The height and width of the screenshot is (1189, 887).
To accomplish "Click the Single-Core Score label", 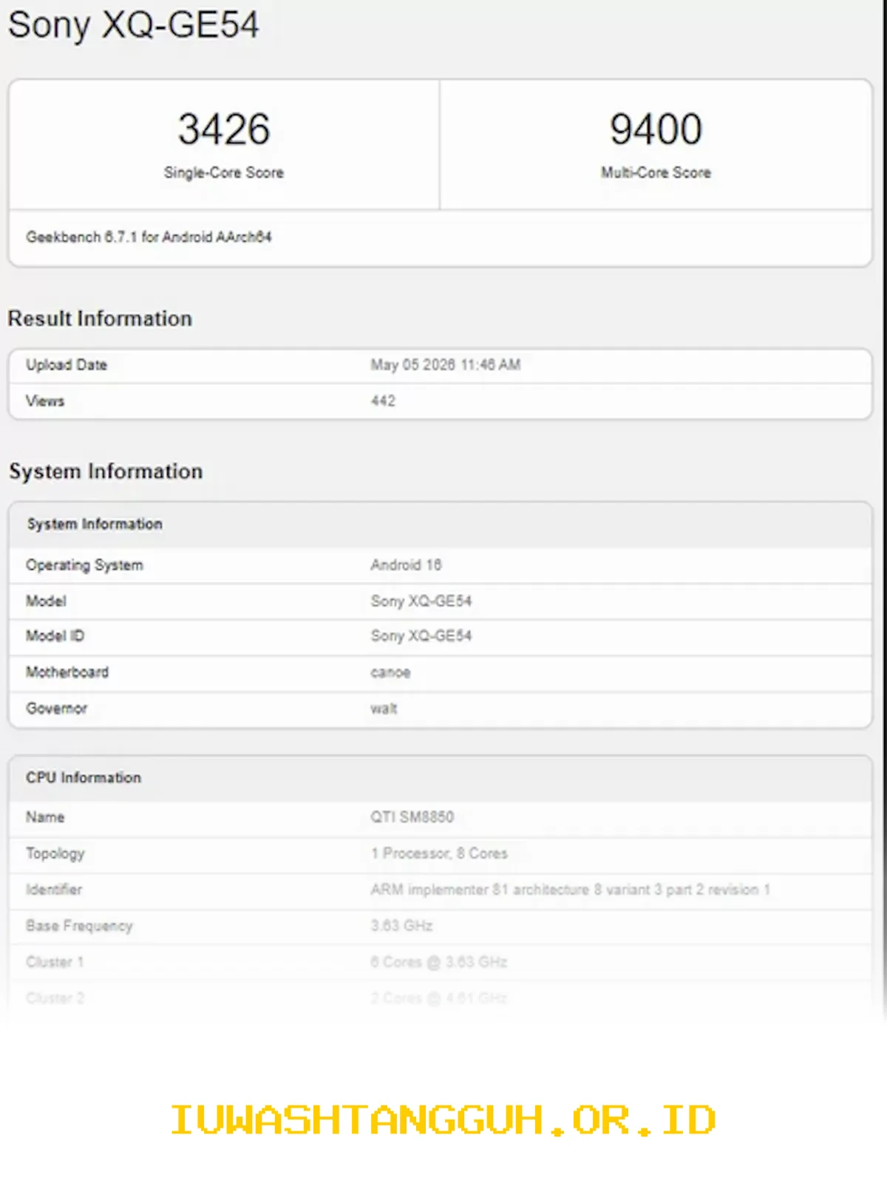I will (224, 172).
